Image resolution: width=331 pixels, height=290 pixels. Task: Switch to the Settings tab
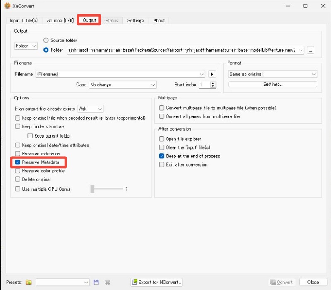click(x=136, y=20)
